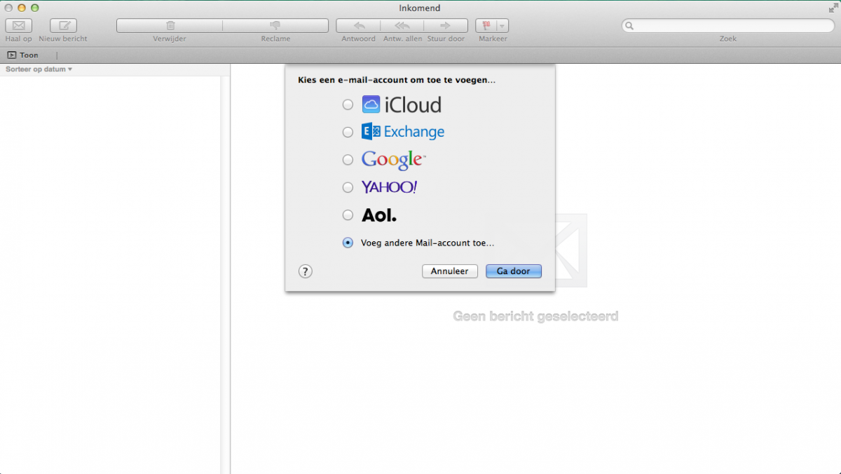Flag message with the Markeer flag icon

click(486, 26)
